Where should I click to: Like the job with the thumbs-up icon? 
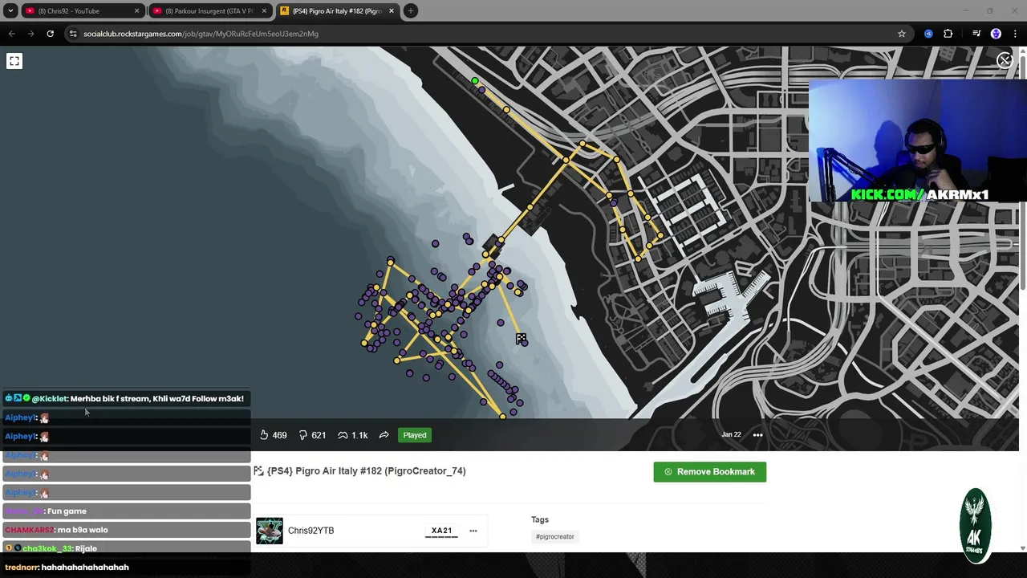coord(264,435)
